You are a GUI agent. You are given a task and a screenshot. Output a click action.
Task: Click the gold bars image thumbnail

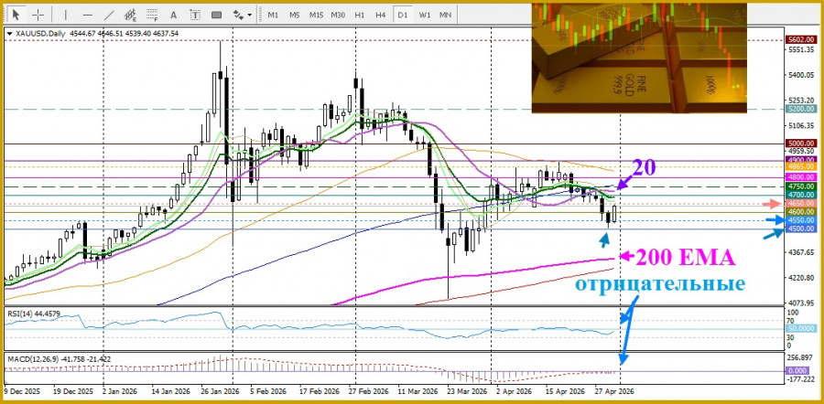tap(639, 58)
